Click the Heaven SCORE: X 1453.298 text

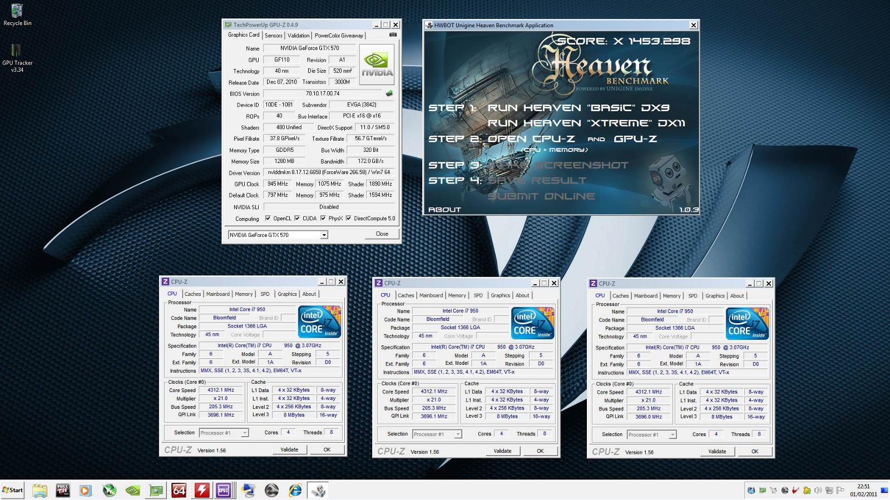point(623,41)
